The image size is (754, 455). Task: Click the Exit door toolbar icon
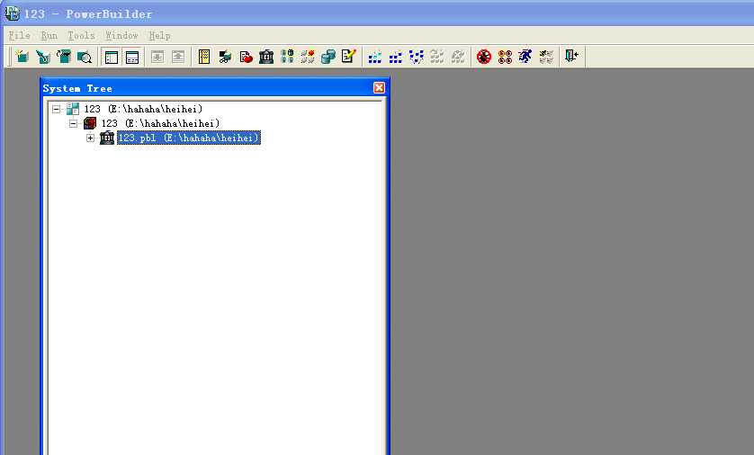[x=571, y=57]
